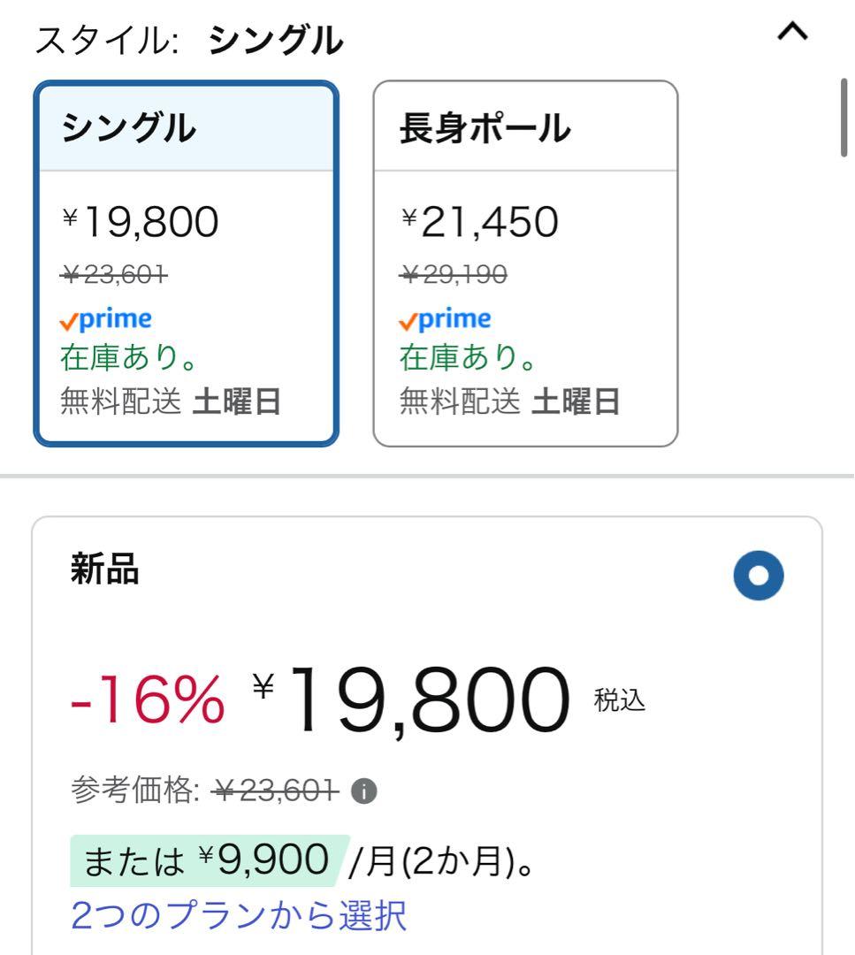This screenshot has width=855, height=955.
Task: Expand the 2つのプランから選択 payment options
Action: click(240, 917)
